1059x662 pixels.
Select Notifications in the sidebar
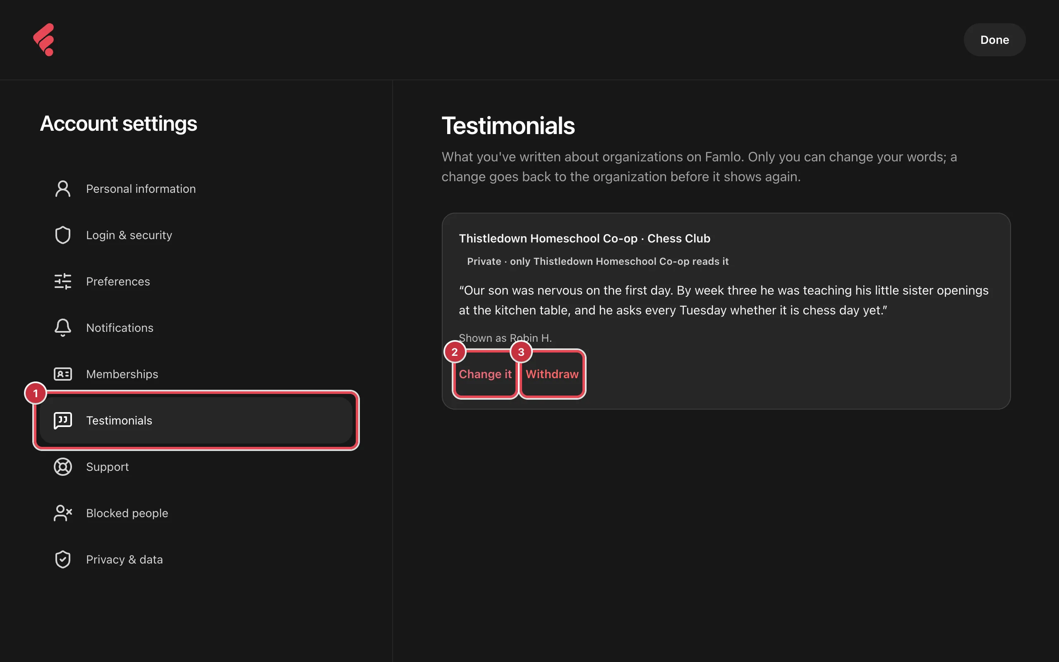point(196,328)
